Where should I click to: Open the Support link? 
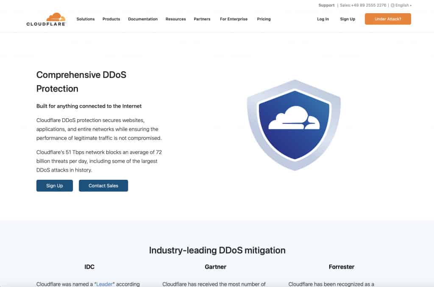tap(326, 5)
